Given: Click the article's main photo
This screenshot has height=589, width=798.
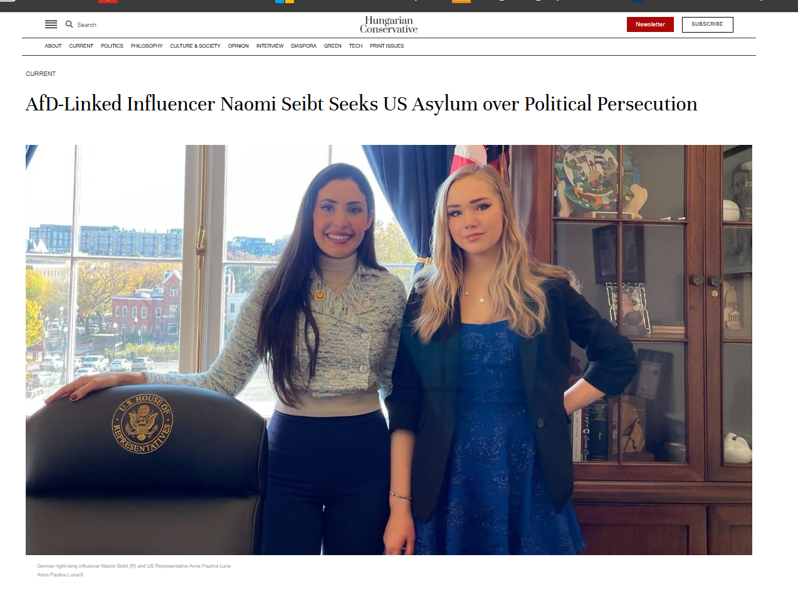Looking at the screenshot, I should pyautogui.click(x=389, y=350).
